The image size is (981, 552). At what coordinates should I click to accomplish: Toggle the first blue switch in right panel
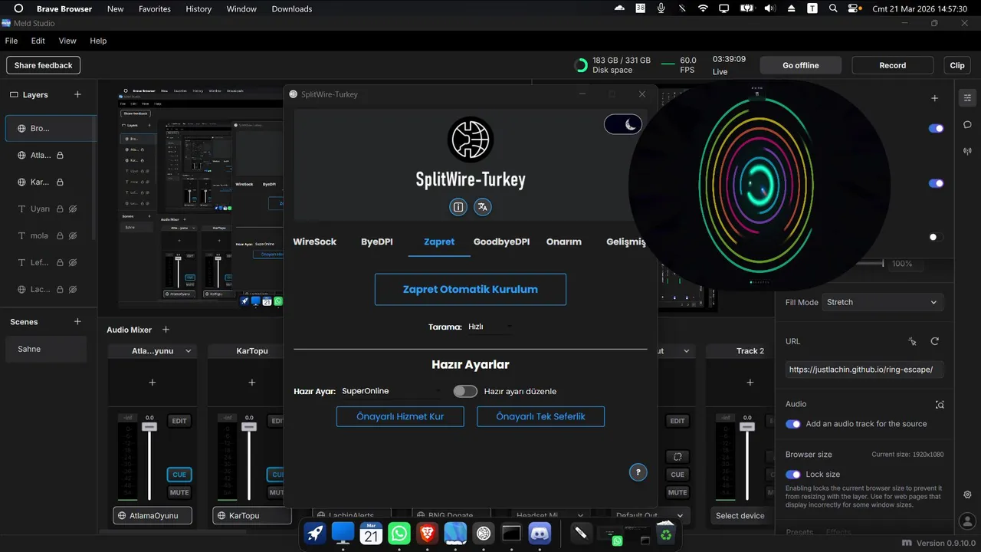tap(936, 128)
